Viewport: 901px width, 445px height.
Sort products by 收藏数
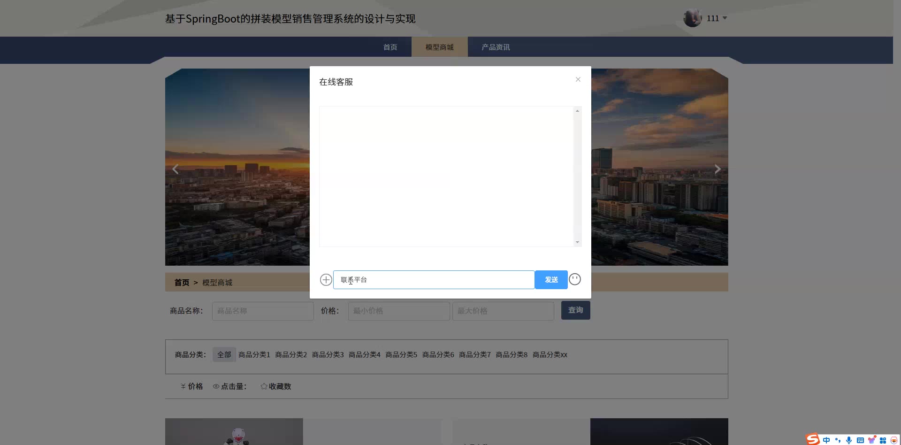276,386
